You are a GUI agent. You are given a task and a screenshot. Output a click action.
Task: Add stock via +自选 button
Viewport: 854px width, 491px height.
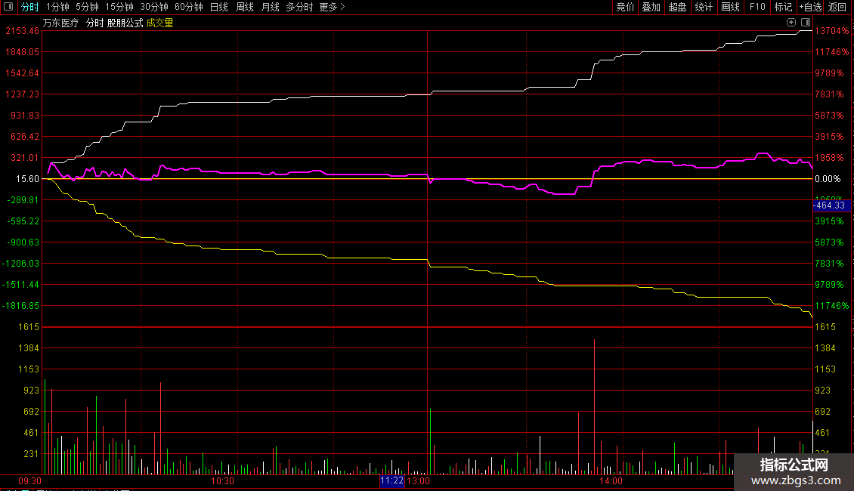point(810,7)
